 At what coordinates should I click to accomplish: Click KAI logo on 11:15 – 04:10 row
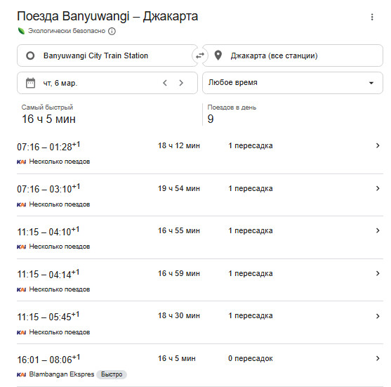22,247
